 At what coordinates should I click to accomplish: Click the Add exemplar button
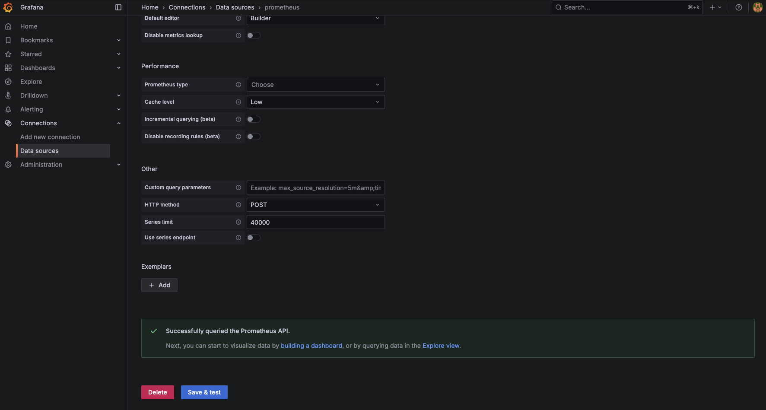tap(159, 285)
